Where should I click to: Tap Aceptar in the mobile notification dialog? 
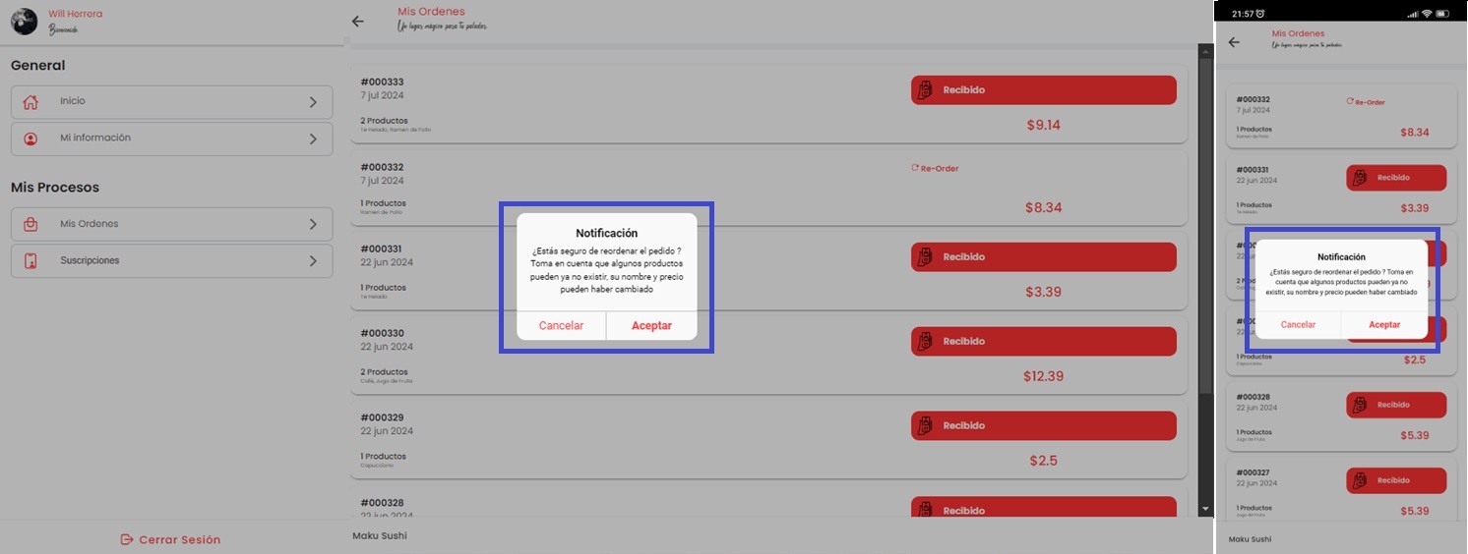[1384, 325]
